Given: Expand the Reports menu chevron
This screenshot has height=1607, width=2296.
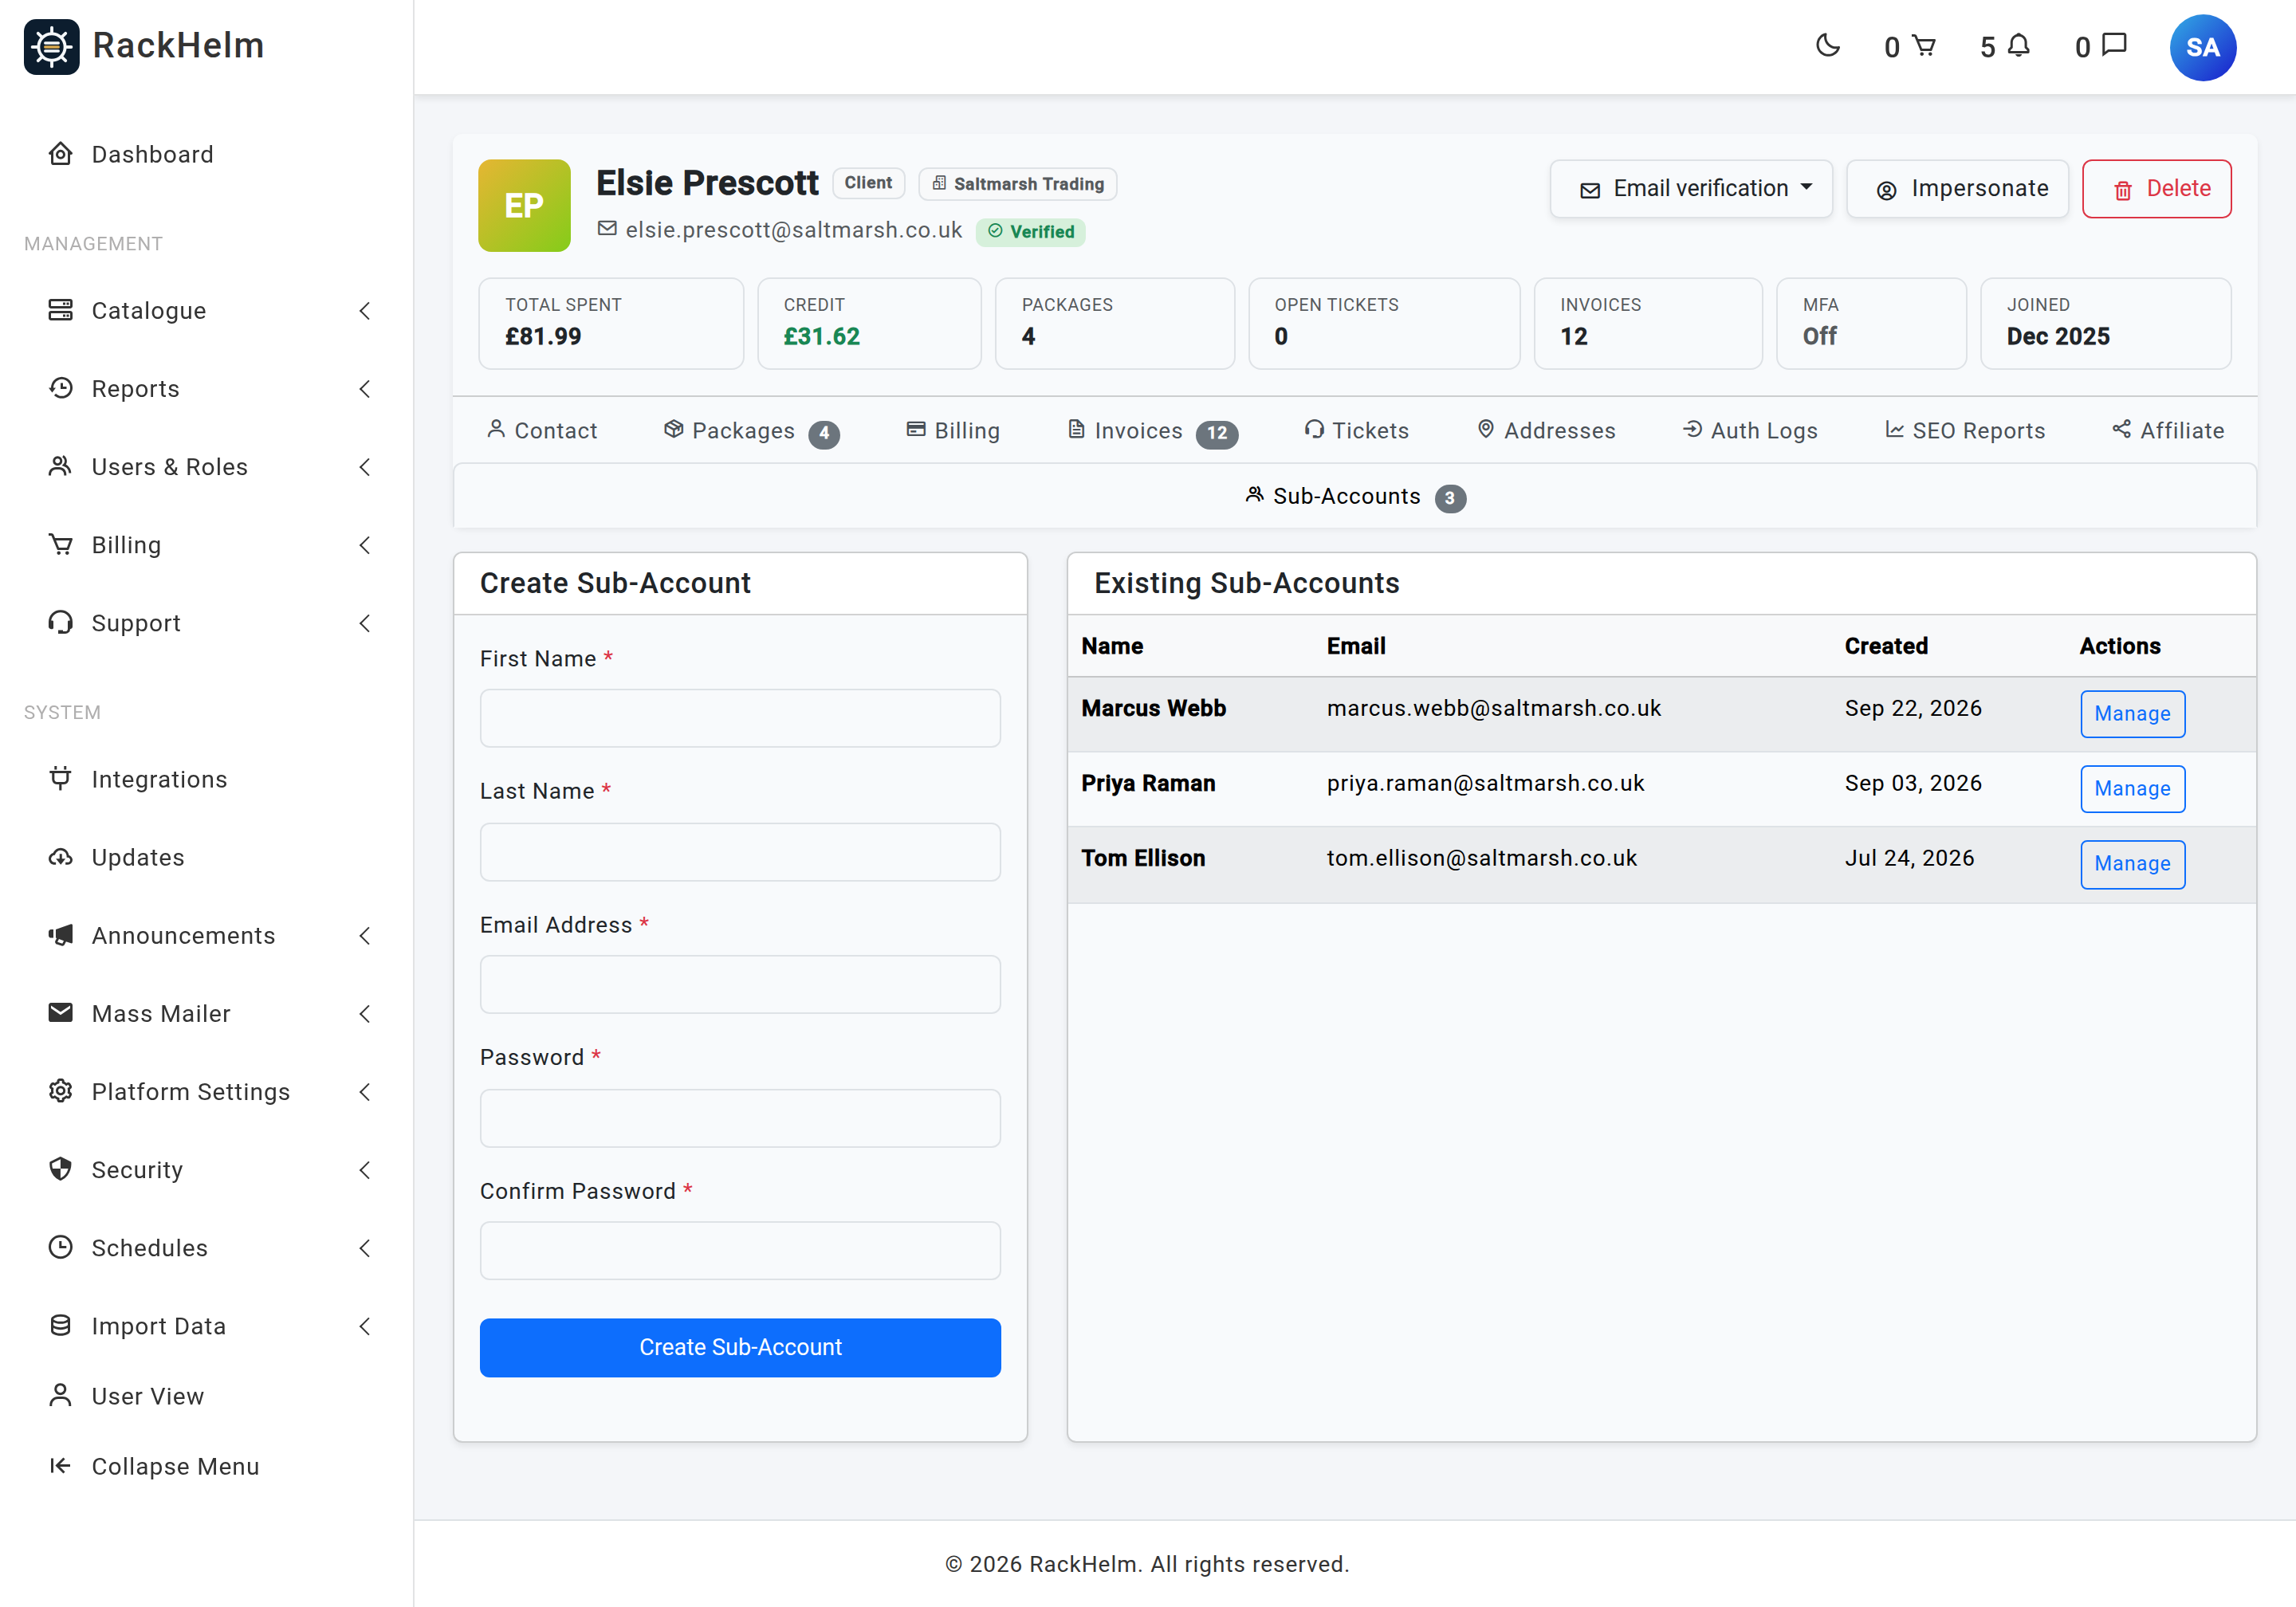Looking at the screenshot, I should (365, 388).
